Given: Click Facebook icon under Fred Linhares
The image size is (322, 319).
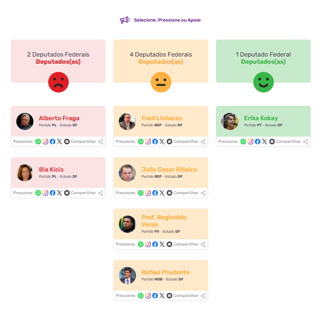Looking at the screenshot, I should click(x=155, y=142).
